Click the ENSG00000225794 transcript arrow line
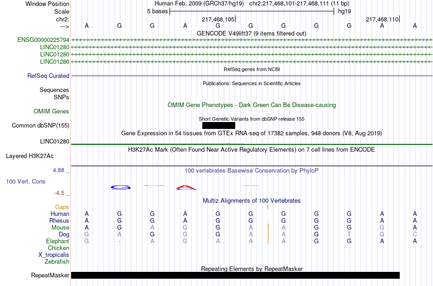The height and width of the screenshot is (286, 433). 252,40
